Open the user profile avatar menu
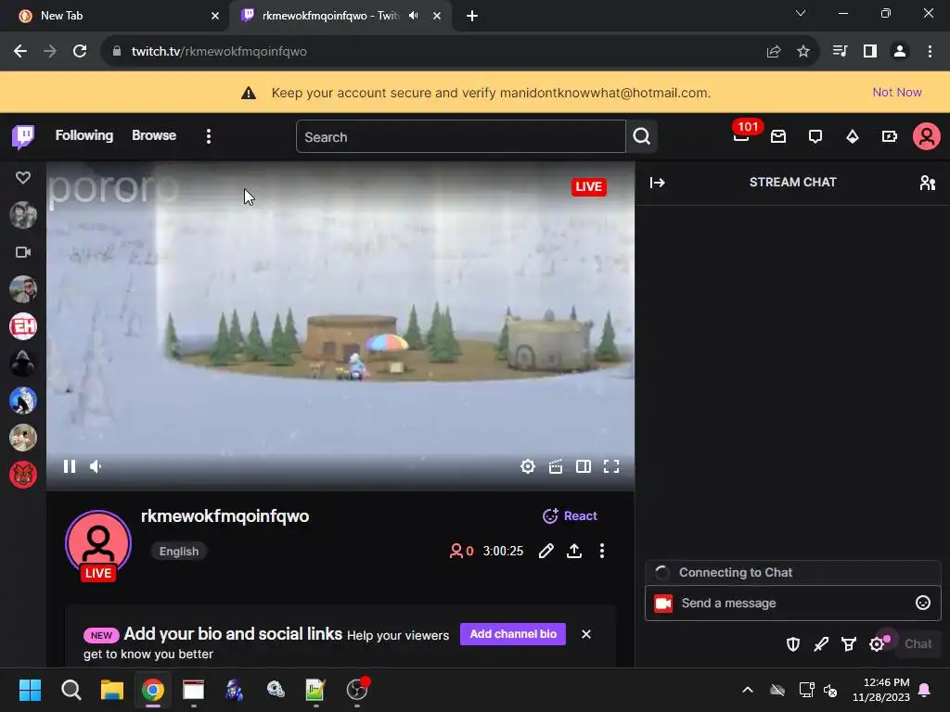This screenshot has width=950, height=712. pos(927,137)
